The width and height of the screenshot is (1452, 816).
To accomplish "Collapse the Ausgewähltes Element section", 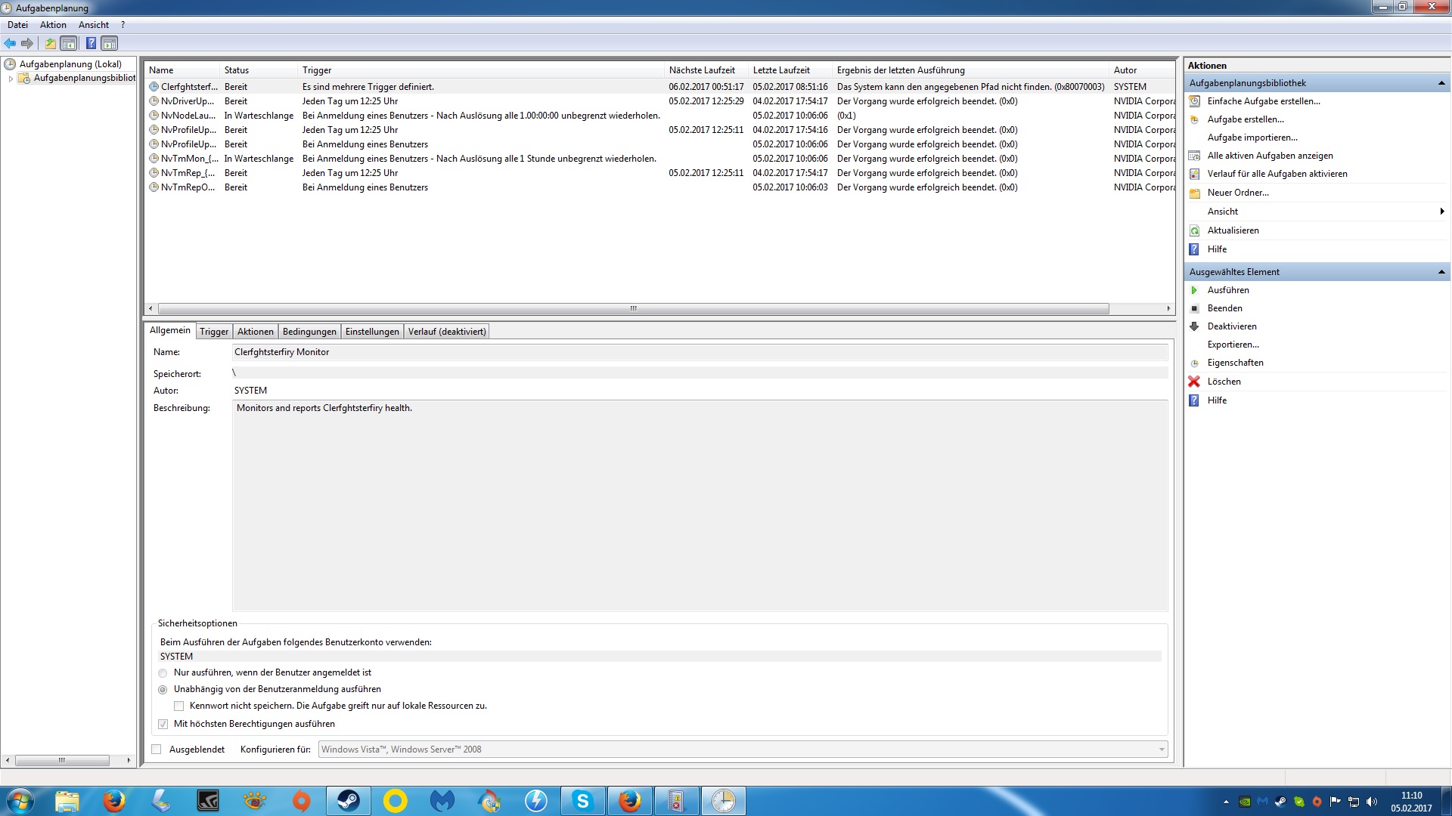I will click(x=1441, y=272).
